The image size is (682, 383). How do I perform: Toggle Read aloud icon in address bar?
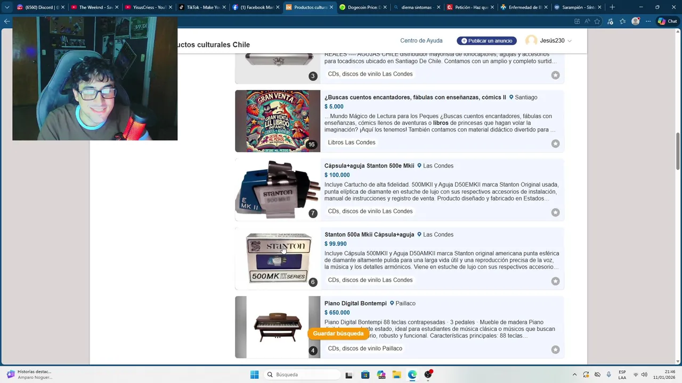click(x=587, y=21)
